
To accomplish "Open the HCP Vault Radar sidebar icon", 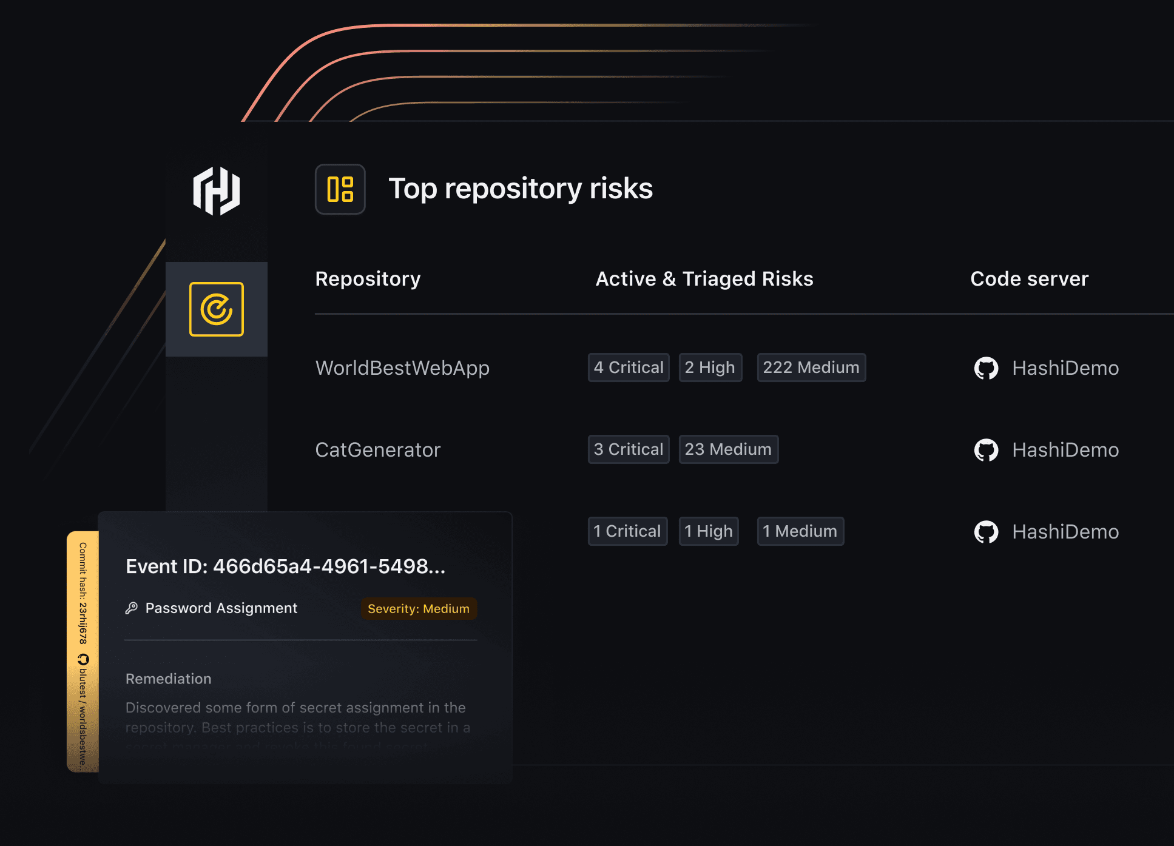I will (x=217, y=309).
